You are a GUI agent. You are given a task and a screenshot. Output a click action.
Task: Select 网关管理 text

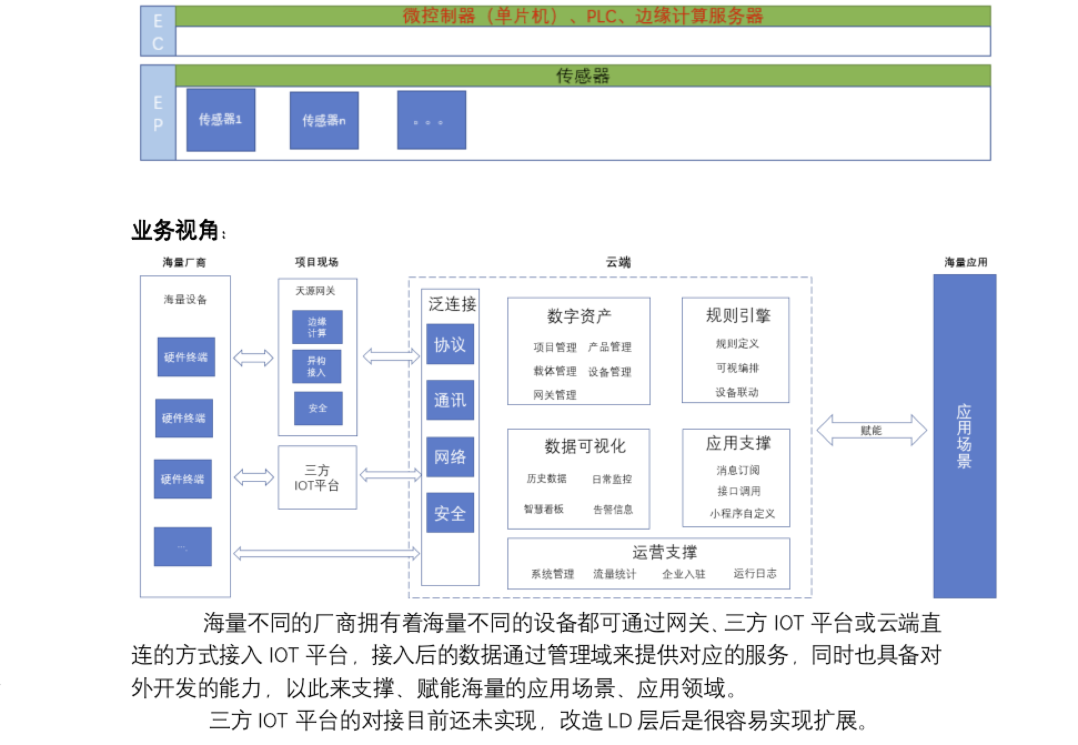(x=555, y=395)
